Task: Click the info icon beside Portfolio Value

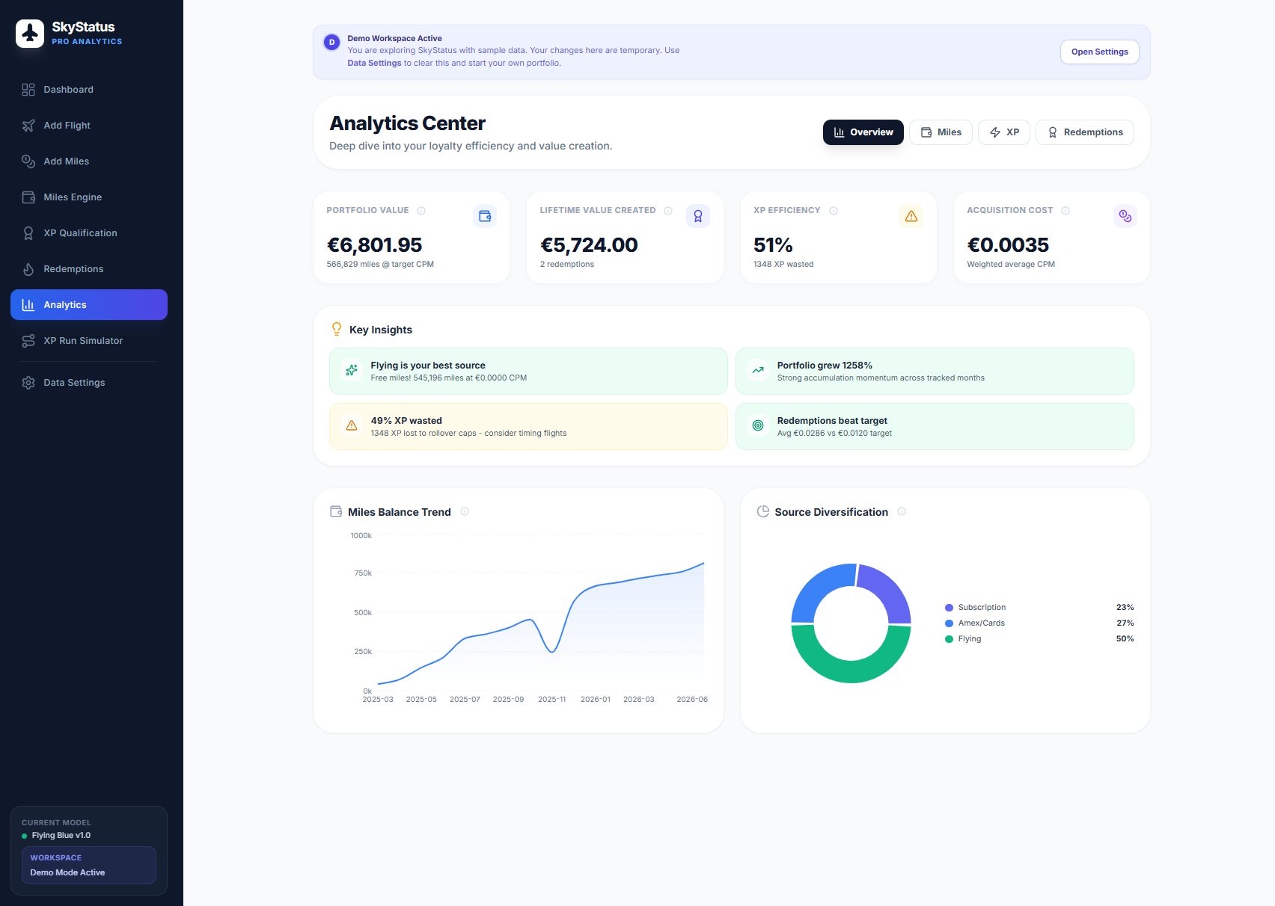Action: tap(421, 211)
